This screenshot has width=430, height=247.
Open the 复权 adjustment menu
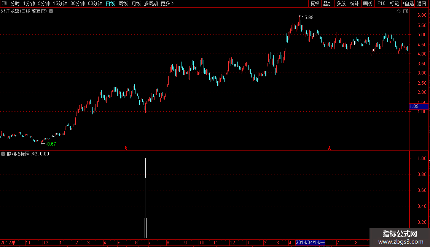(x=315, y=3)
